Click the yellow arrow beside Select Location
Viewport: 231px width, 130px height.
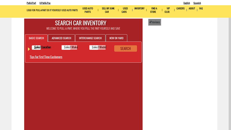[x=29, y=49]
